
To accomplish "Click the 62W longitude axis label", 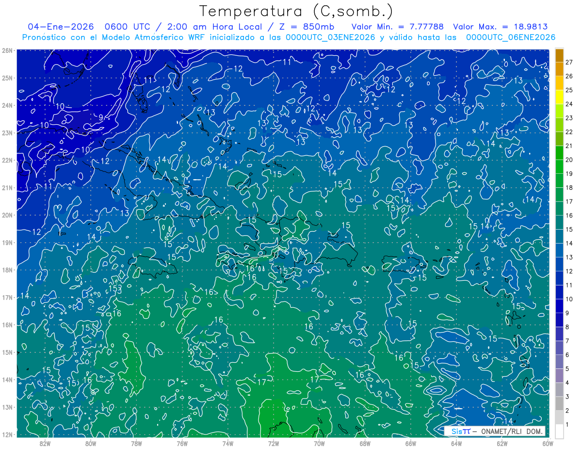I will pos(502,443).
